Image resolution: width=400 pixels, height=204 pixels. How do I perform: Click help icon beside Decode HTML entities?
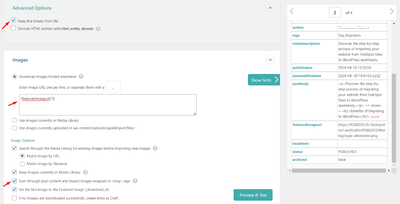click(98, 29)
